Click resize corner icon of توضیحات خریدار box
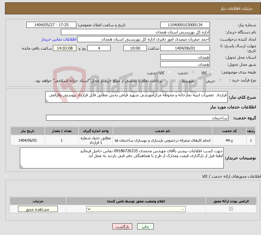The image size is (261, 235). [22, 167]
